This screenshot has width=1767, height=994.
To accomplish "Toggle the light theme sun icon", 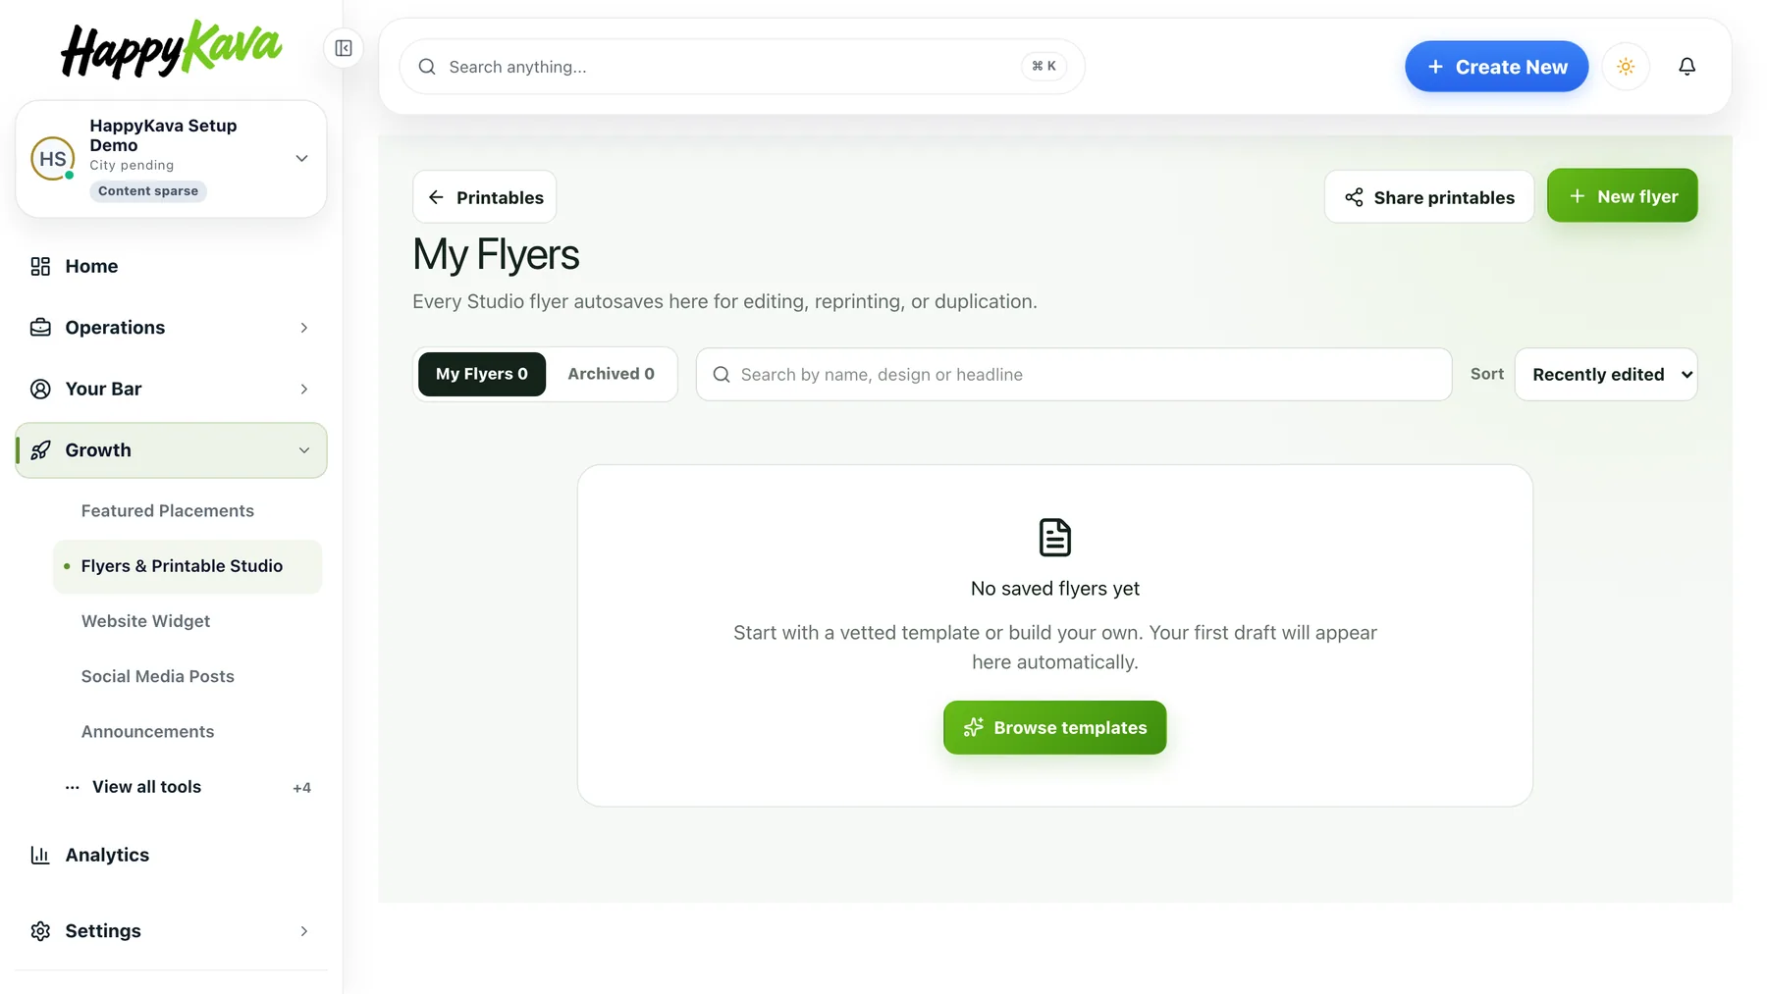I will point(1626,67).
